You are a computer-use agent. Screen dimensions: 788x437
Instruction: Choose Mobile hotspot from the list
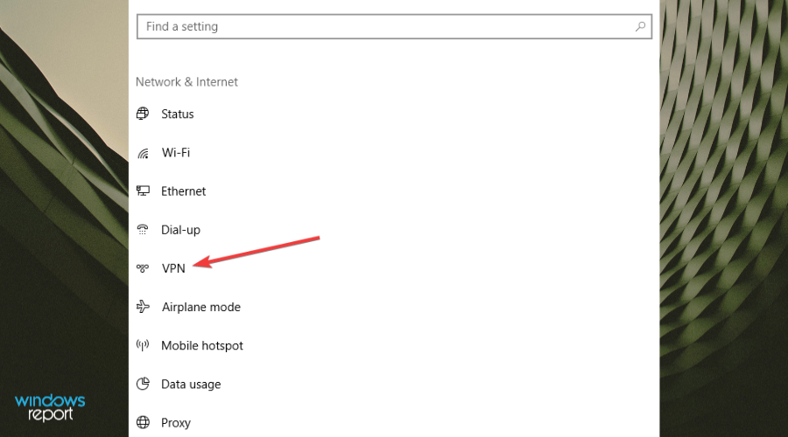coord(202,345)
